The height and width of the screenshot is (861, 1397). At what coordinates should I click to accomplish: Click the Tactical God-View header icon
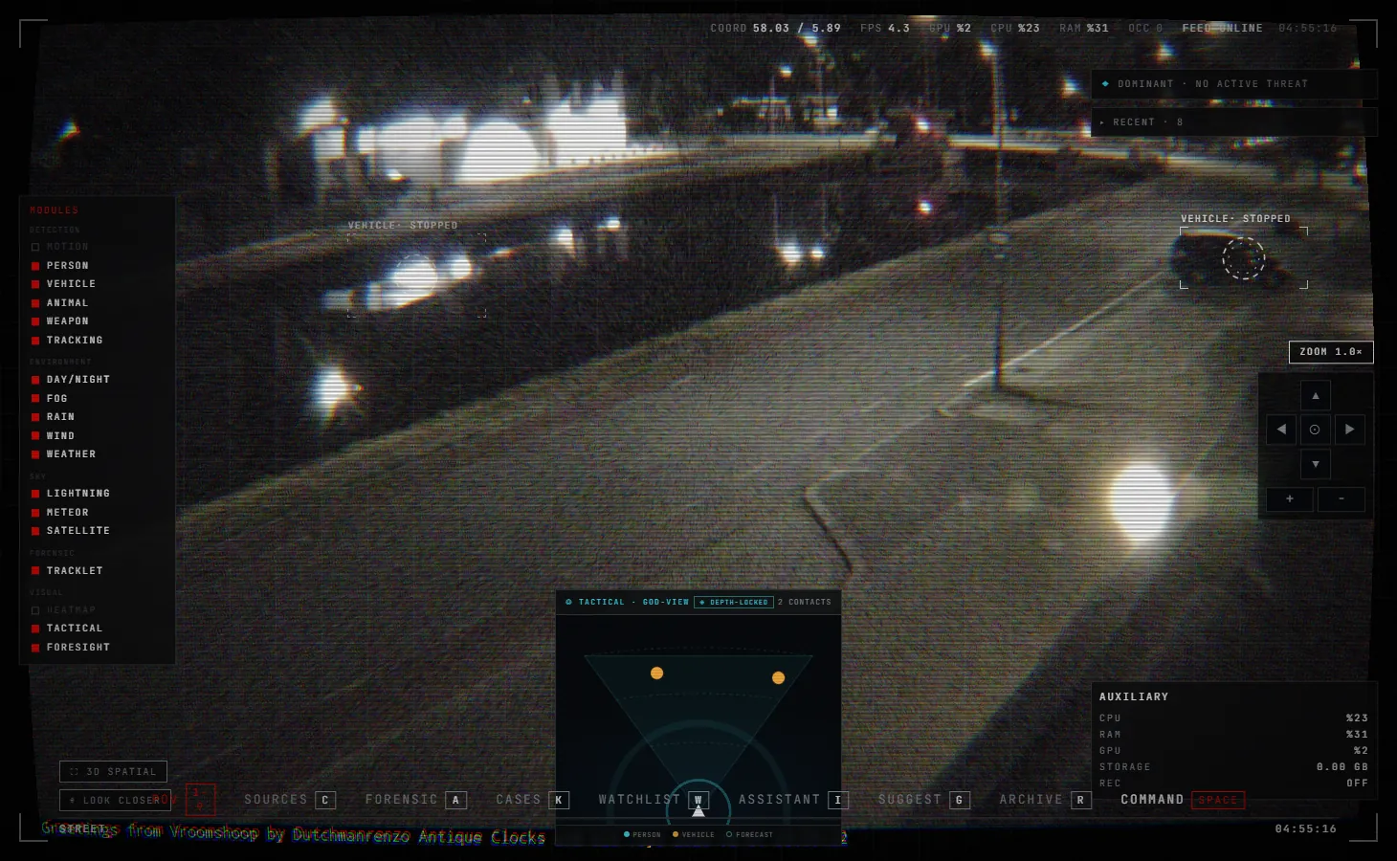568,602
